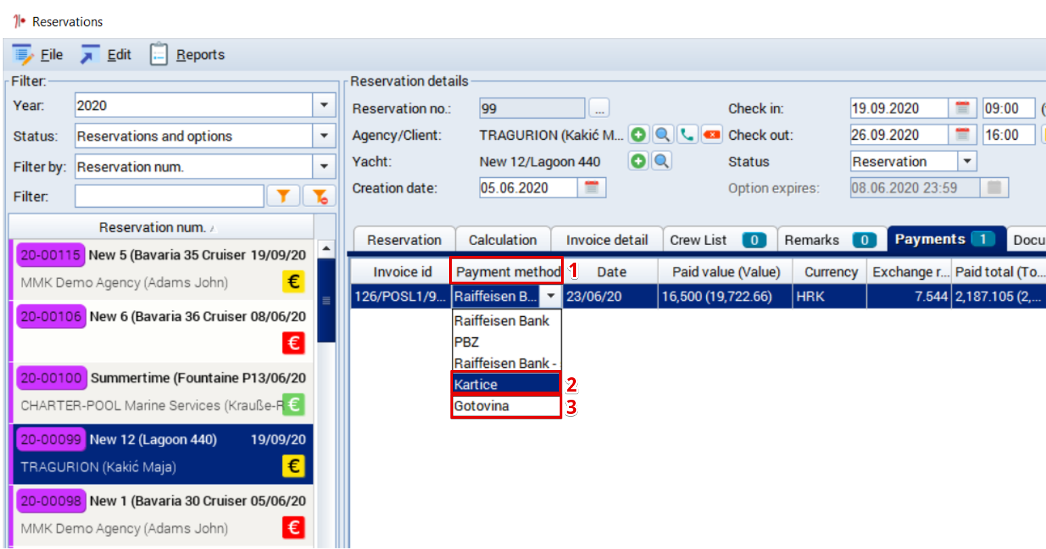Click the ellipsis button beside Reservation no.

click(x=599, y=109)
